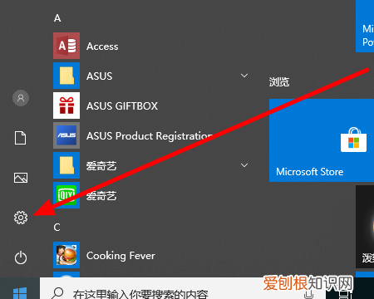
Task: Open the user account icon in Start sidebar
Action: pyautogui.click(x=21, y=98)
